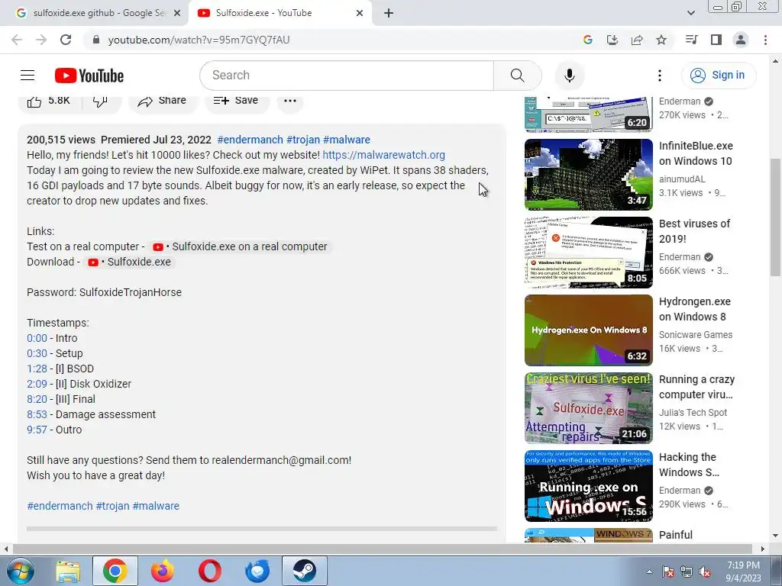782x586 pixels.
Task: Open the #malware hashtag at top
Action: (x=346, y=140)
